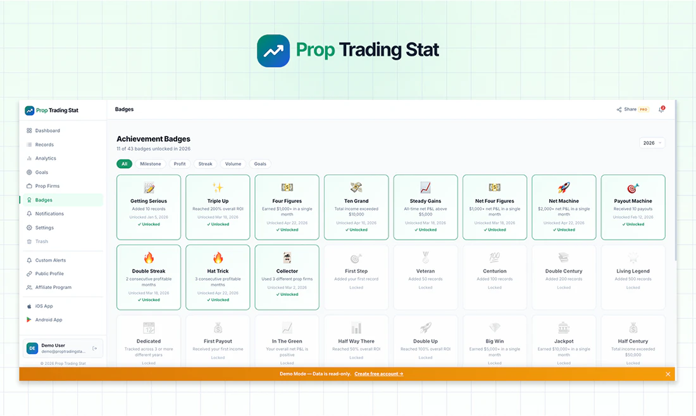Select Prop Firms in sidebar
The image size is (696, 416).
(62, 186)
